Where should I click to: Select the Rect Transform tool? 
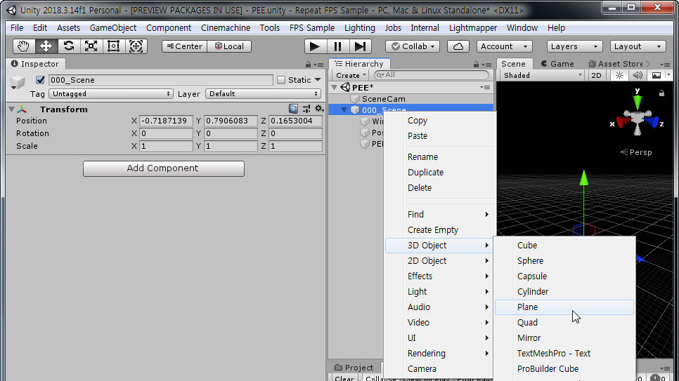(113, 46)
